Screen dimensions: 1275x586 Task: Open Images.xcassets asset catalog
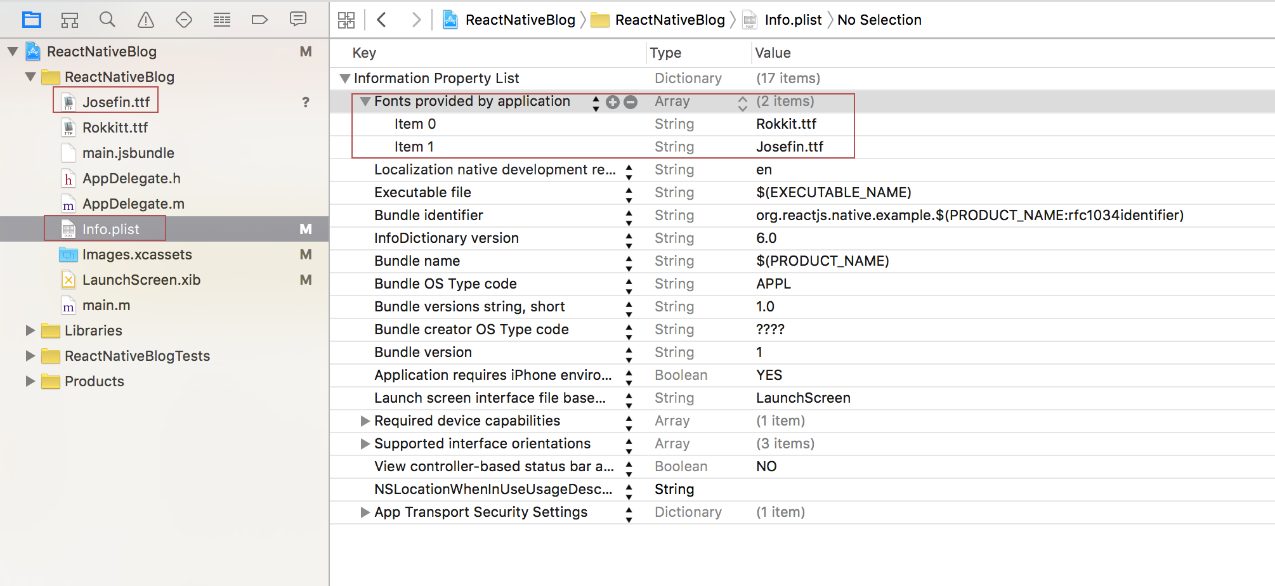[137, 254]
